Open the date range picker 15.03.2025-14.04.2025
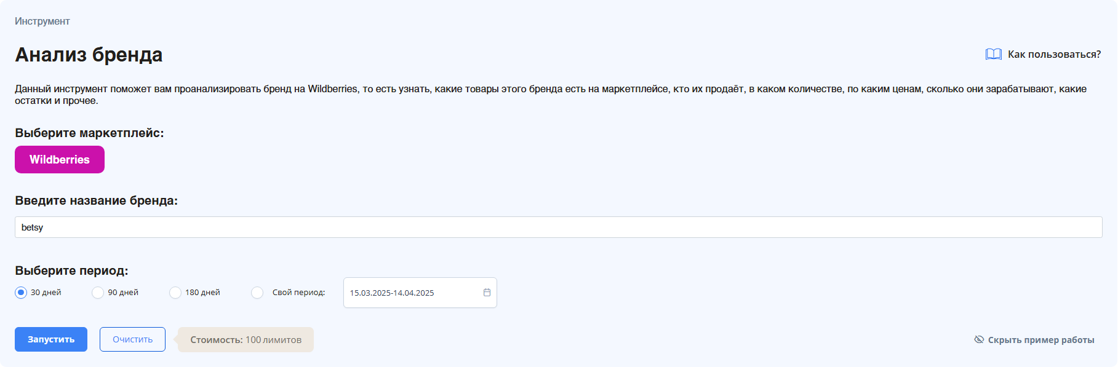This screenshot has width=1118, height=367. click(412, 293)
